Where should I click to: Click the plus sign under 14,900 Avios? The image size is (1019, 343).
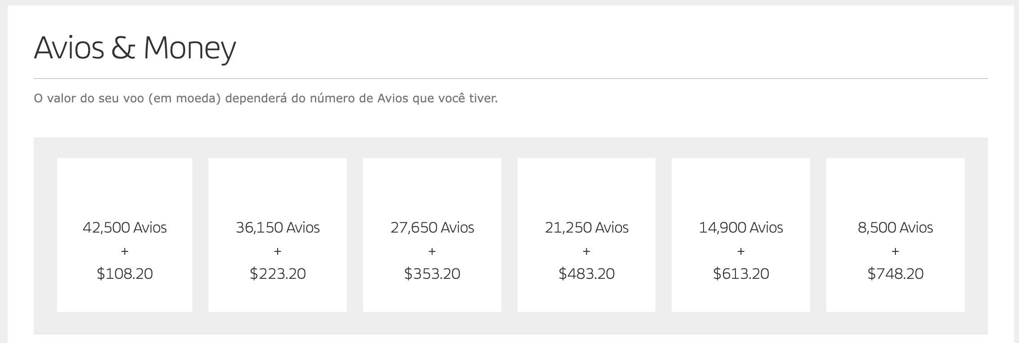pos(741,251)
